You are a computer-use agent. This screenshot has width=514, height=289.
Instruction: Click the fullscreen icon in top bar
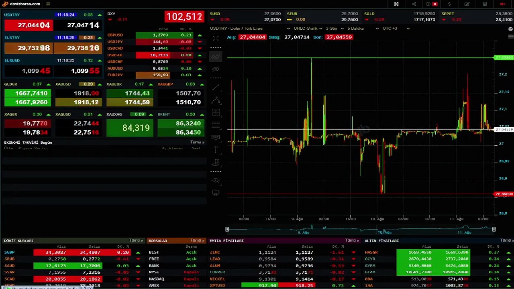pos(396,4)
